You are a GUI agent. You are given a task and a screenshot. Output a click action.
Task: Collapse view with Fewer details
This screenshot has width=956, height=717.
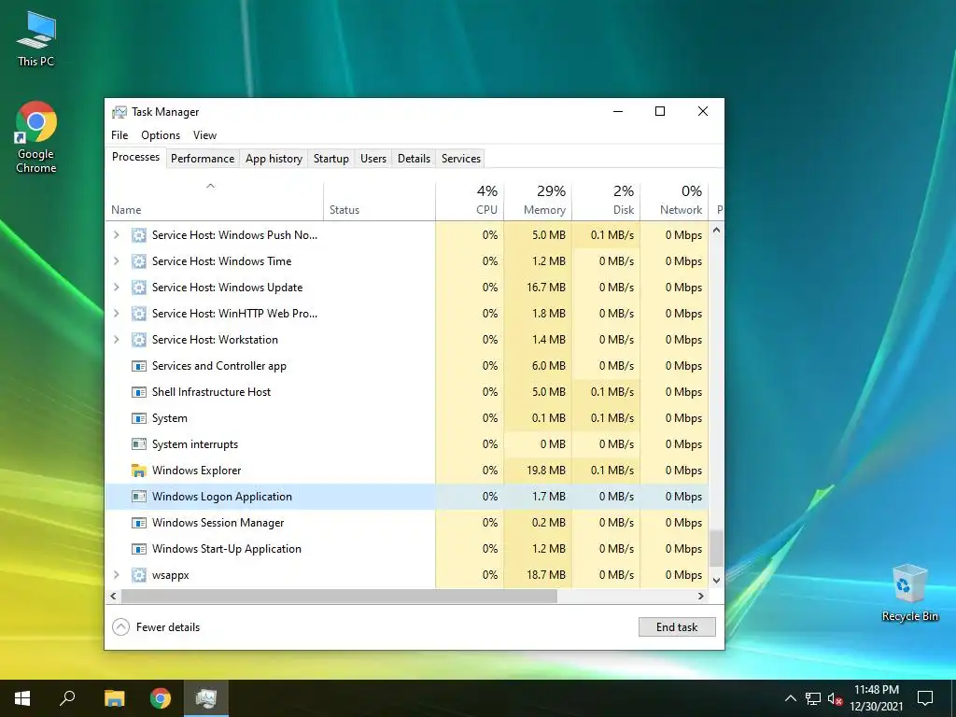pos(157,627)
